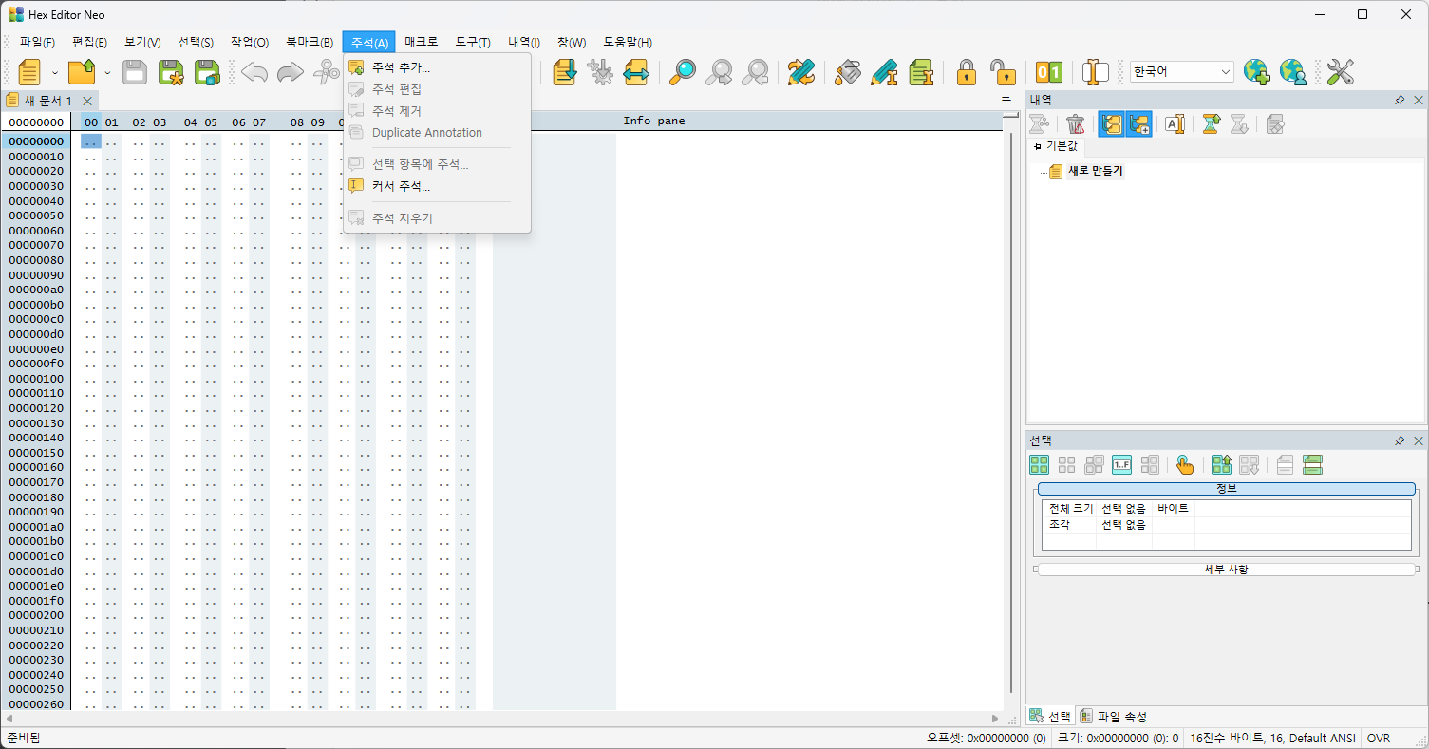1429x749 pixels.
Task: Select the 새 문서 1 document tab
Action: (x=47, y=101)
